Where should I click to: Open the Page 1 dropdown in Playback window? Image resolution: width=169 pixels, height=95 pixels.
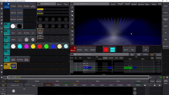(59, 4)
